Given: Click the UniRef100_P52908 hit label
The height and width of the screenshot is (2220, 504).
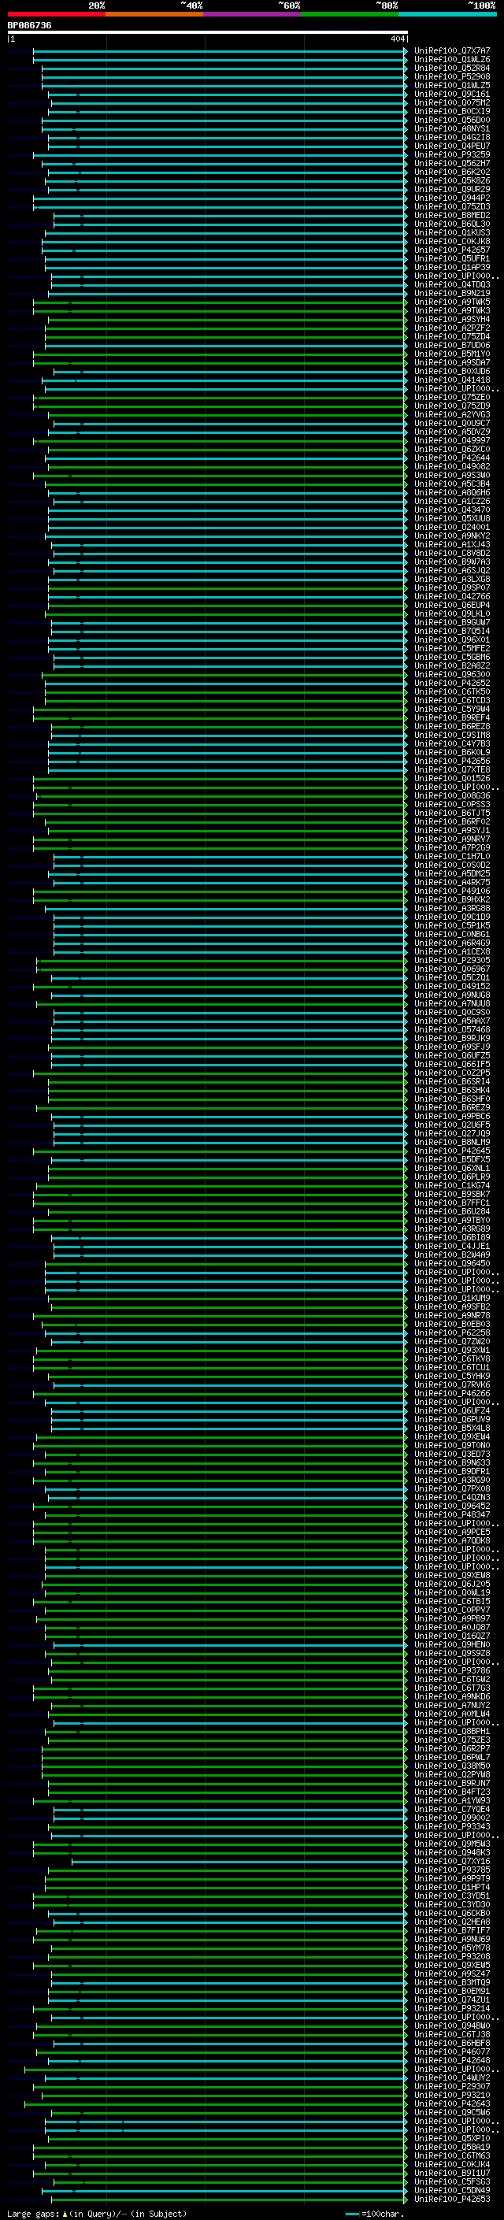Looking at the screenshot, I should [x=452, y=76].
